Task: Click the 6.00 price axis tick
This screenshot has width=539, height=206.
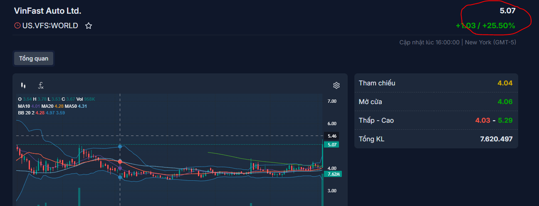Action: click(332, 124)
